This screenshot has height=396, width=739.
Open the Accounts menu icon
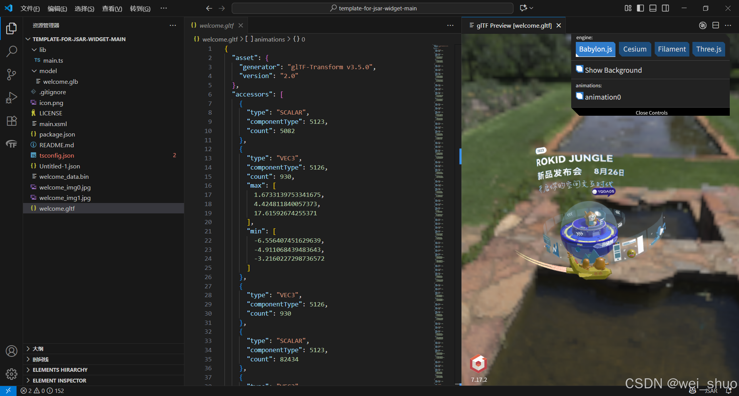tap(12, 351)
